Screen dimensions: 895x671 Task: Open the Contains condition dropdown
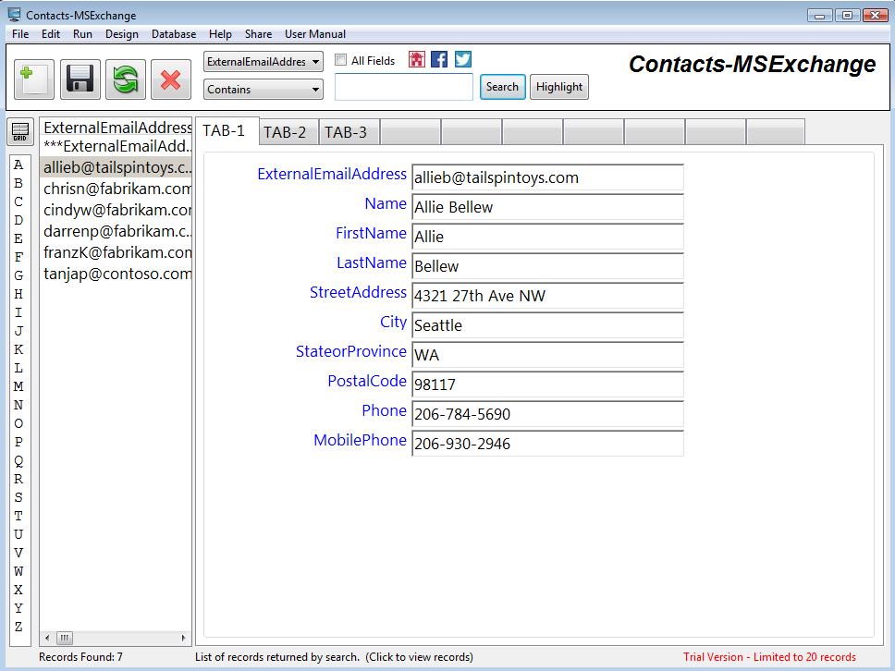tap(264, 89)
